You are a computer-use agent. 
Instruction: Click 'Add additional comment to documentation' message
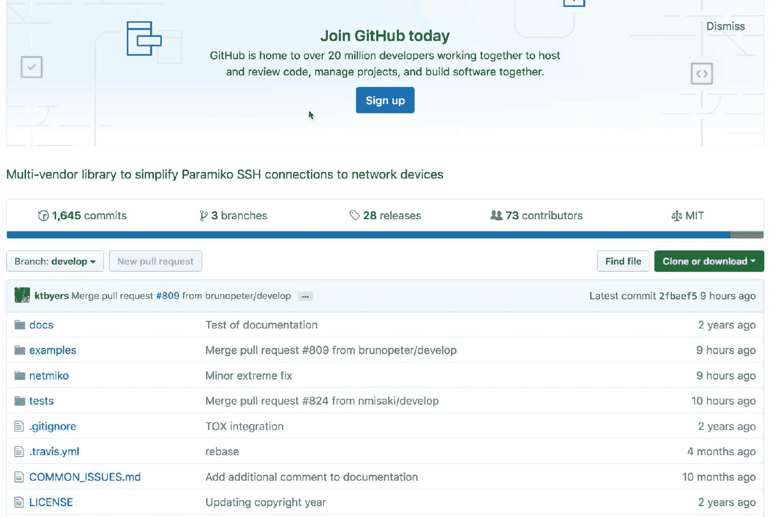(x=312, y=477)
